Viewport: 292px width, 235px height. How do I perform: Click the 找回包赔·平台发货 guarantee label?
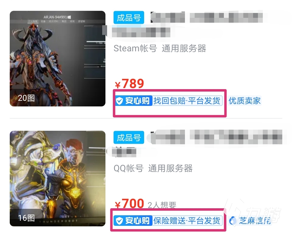[x=187, y=101]
